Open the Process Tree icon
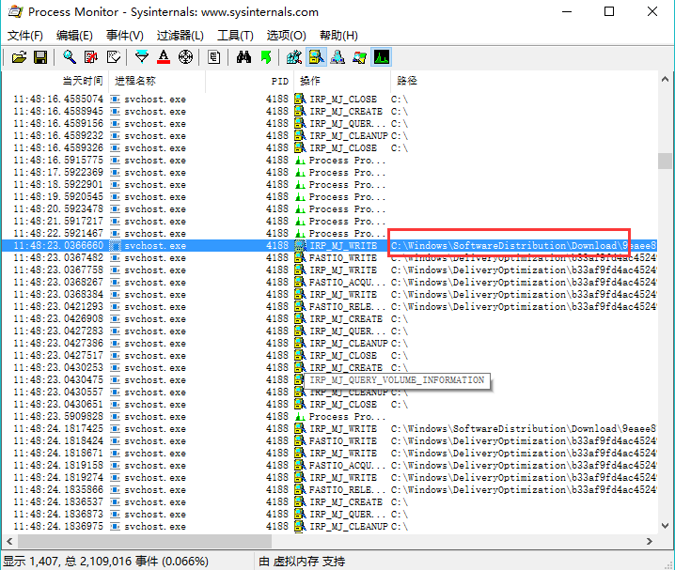Image resolution: width=675 pixels, height=570 pixels. tap(213, 57)
